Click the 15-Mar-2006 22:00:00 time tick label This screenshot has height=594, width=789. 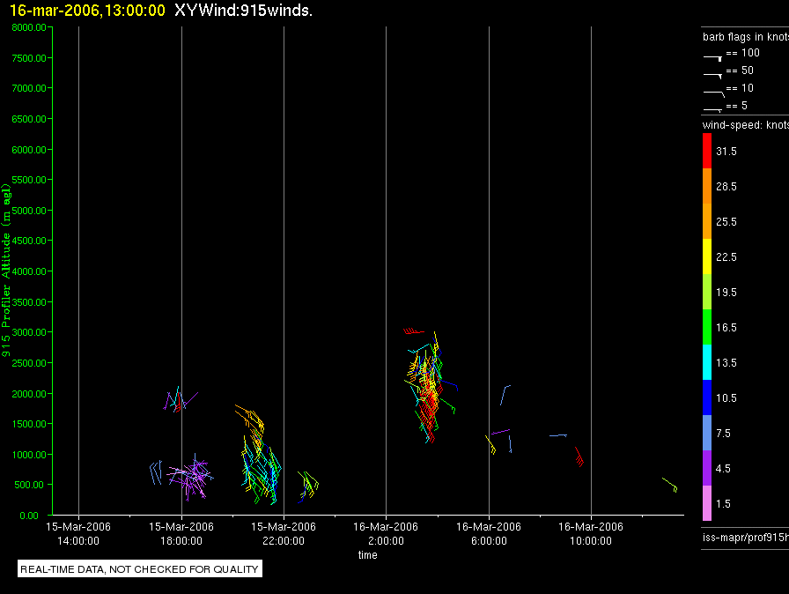[x=284, y=533]
